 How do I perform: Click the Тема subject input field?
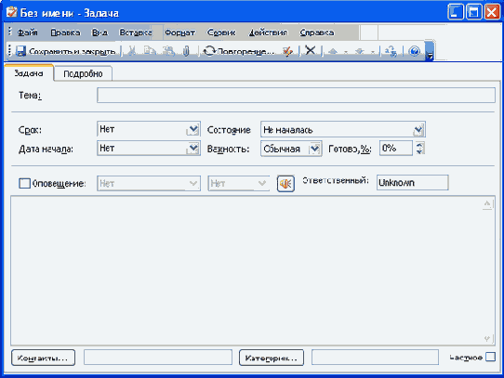(296, 96)
